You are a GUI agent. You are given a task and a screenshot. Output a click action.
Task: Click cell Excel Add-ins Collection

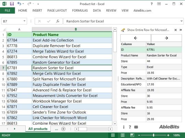click(72, 40)
